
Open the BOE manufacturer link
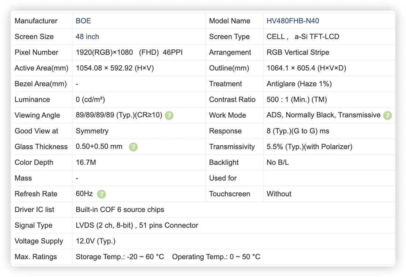[83, 21]
